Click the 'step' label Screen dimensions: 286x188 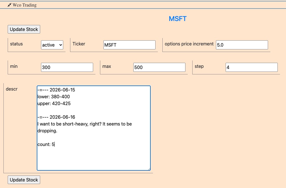click(x=199, y=66)
